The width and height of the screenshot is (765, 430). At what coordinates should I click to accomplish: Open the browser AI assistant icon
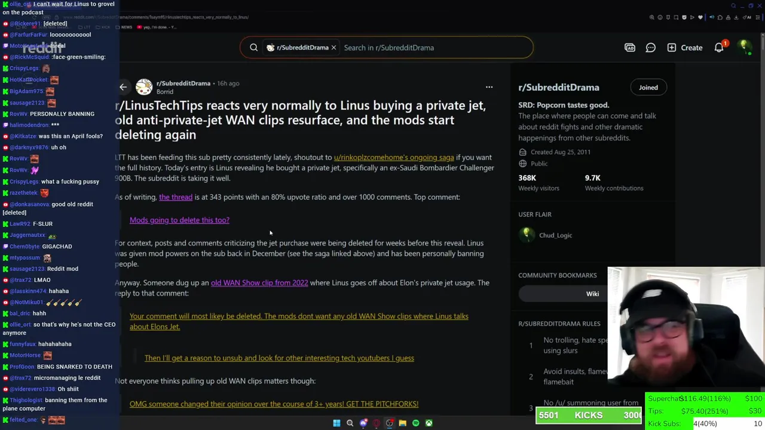click(747, 17)
